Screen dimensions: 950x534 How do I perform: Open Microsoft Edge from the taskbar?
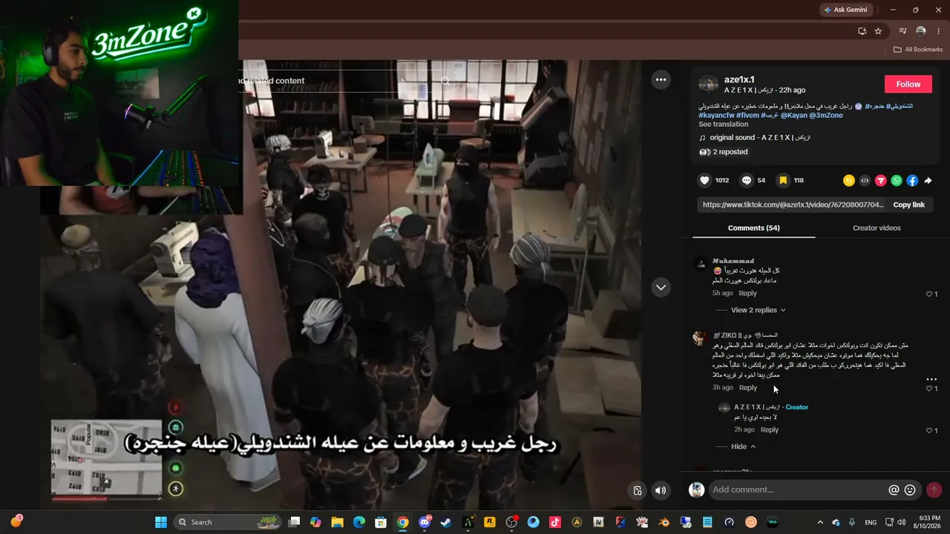point(359,522)
